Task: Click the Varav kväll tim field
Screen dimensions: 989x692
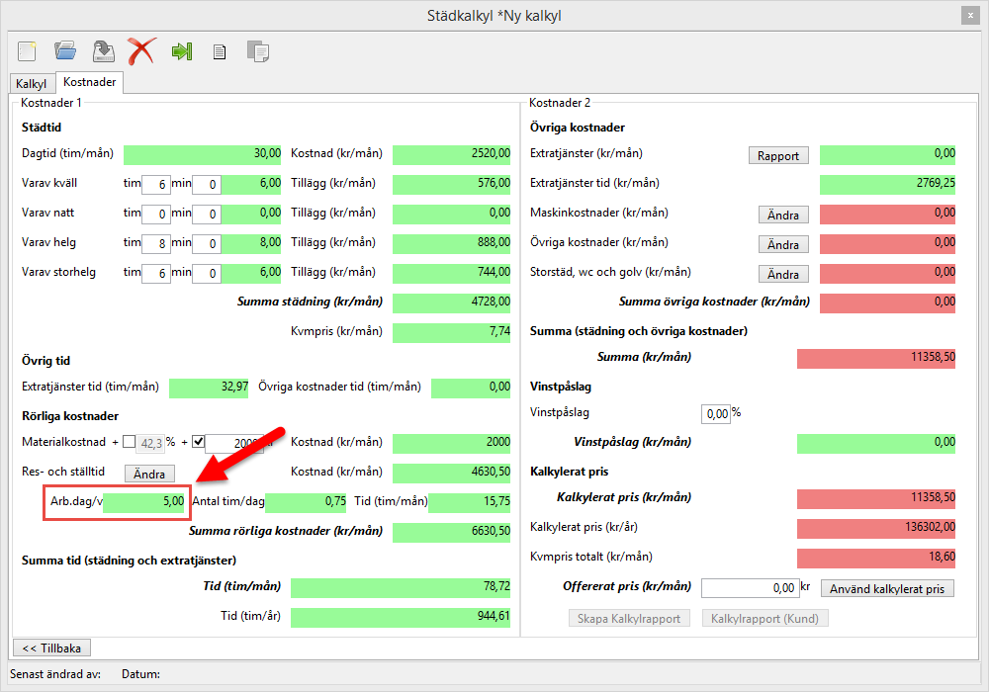Action: click(155, 185)
